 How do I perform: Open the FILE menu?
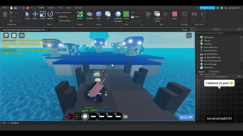4,8
